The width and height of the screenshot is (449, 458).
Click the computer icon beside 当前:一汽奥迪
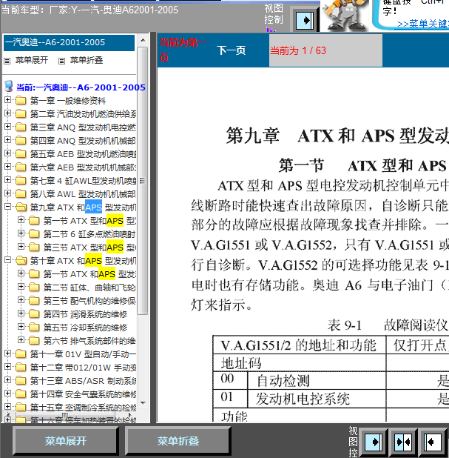point(9,86)
